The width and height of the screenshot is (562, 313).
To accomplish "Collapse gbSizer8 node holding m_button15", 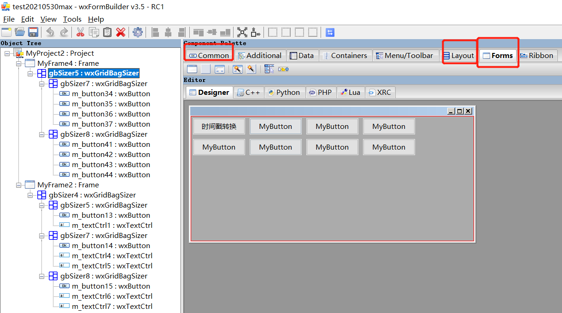I will click(x=42, y=276).
